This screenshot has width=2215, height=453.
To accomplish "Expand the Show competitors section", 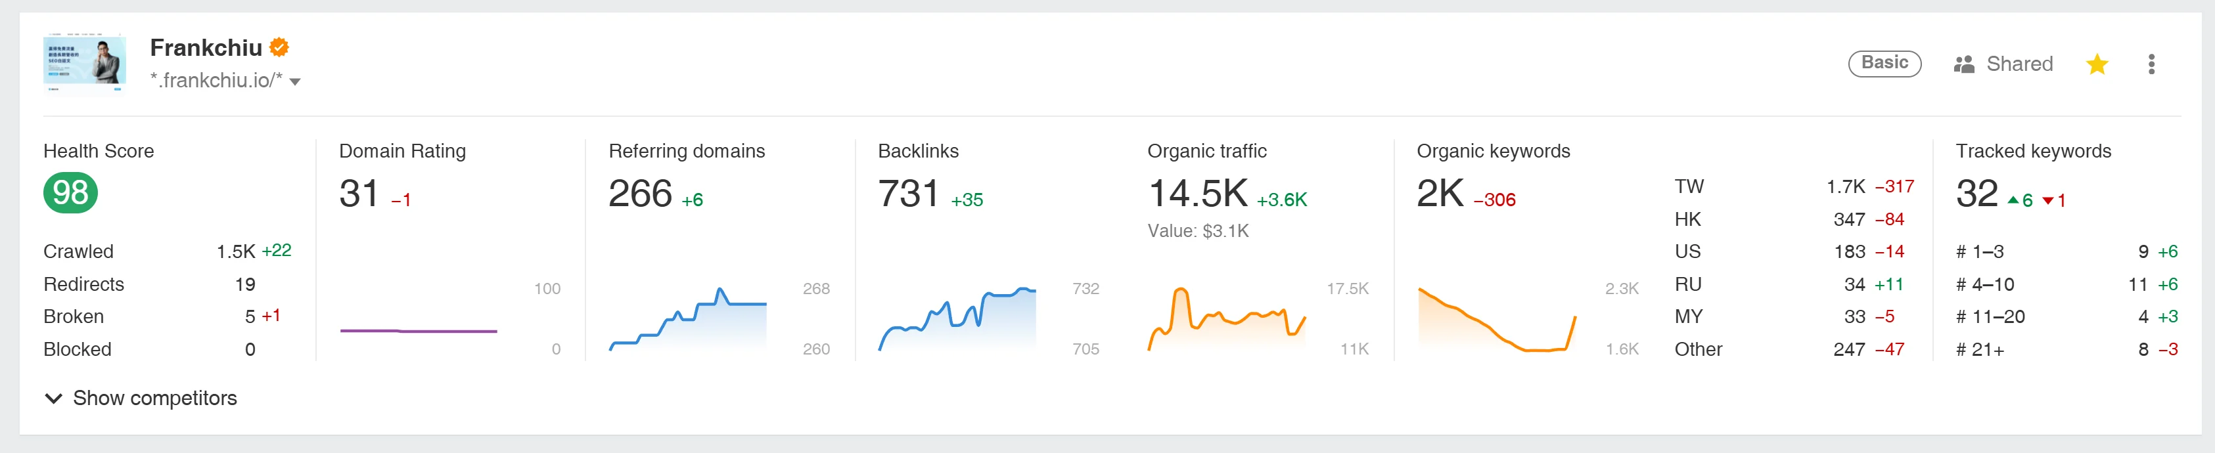I will click(141, 398).
